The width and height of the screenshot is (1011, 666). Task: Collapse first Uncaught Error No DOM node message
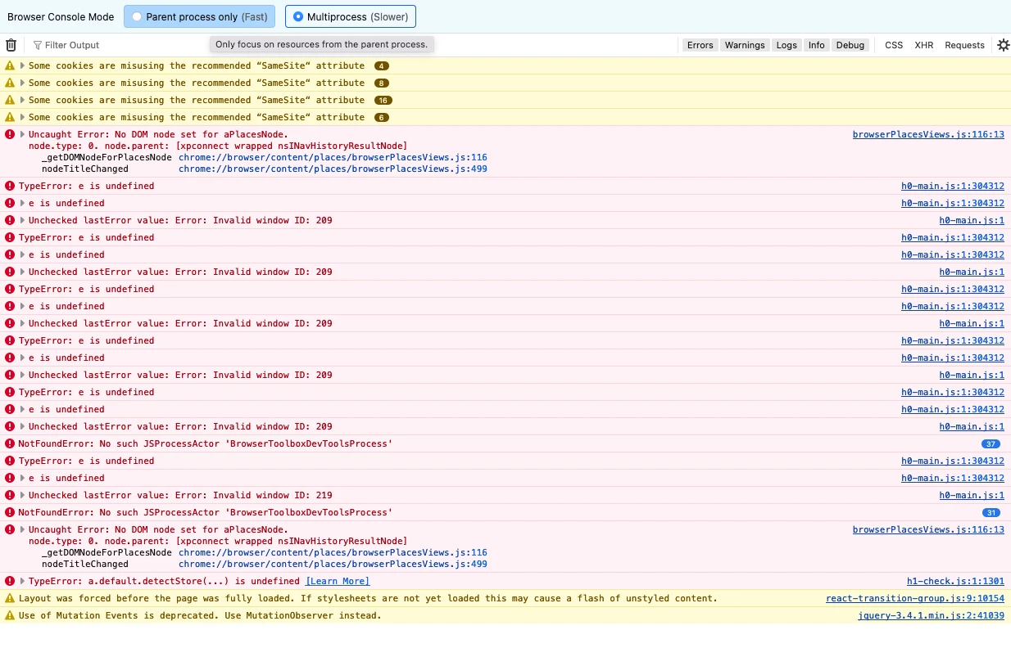(23, 134)
